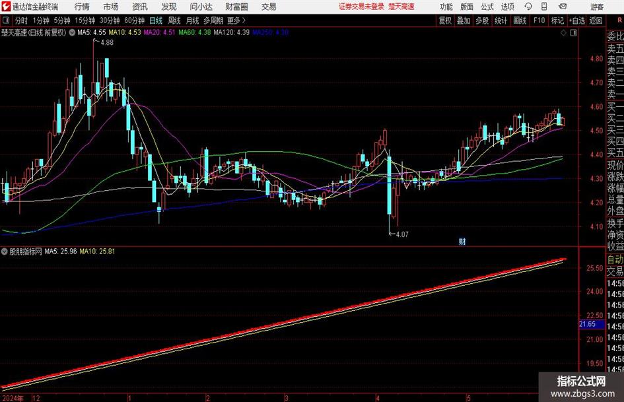Click the 标记 mark button
The height and width of the screenshot is (402, 624).
[x=557, y=20]
